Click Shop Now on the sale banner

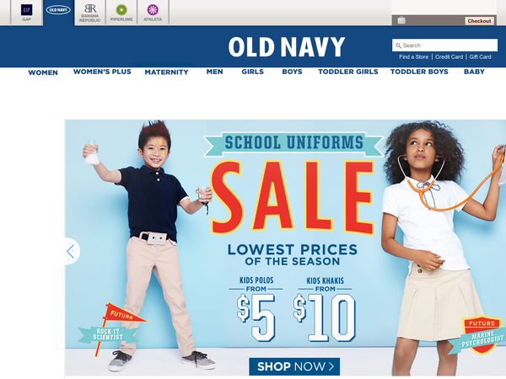[294, 366]
